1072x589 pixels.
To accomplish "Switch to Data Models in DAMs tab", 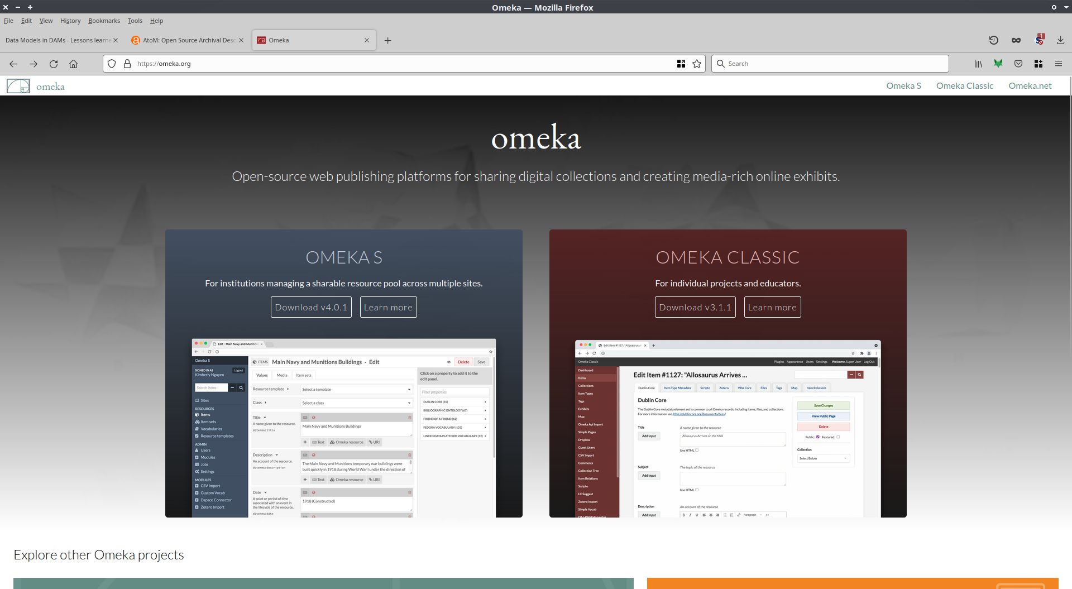I will pos(58,40).
